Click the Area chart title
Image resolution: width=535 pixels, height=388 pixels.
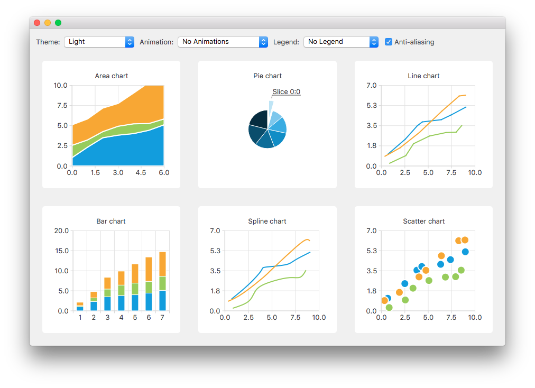tap(111, 76)
